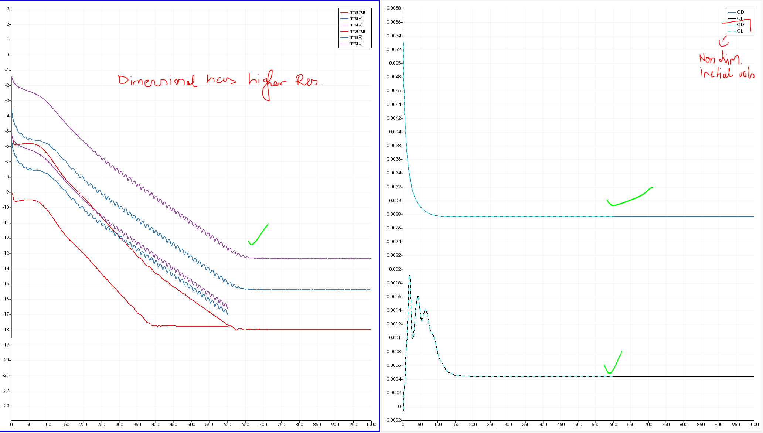Viewport: 763px width, 433px height.
Task: Click x-axis tick 500 on left plot
Action: pyautogui.click(x=191, y=424)
